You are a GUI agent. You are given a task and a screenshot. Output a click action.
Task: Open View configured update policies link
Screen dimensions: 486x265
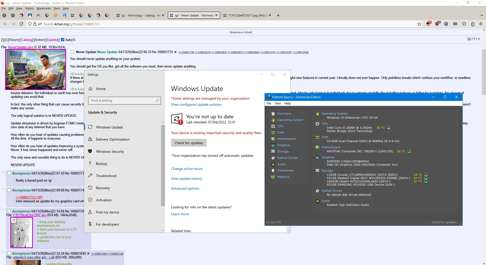point(196,104)
